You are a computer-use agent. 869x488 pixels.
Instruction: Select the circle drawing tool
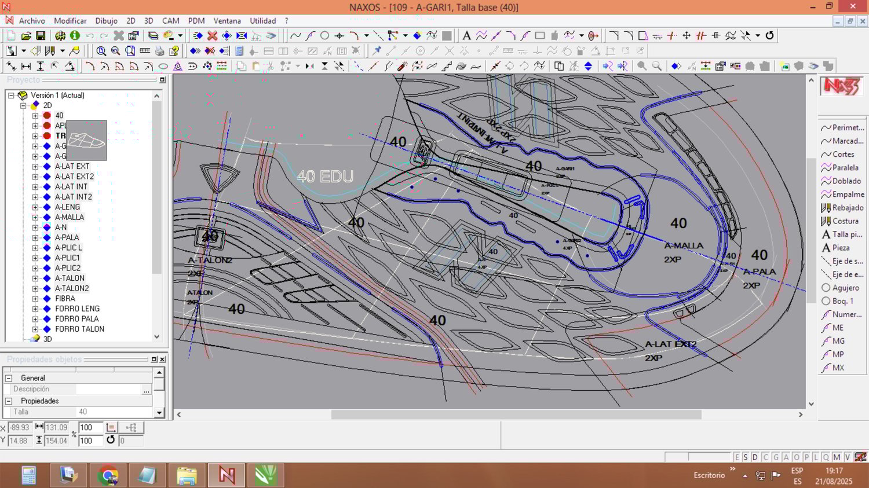tap(325, 36)
